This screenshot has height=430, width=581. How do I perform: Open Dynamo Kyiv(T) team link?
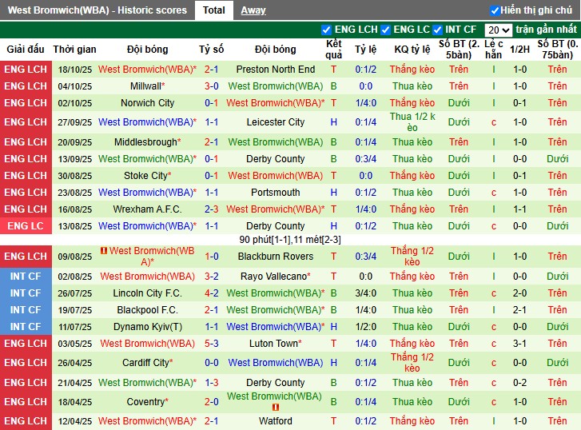(148, 327)
